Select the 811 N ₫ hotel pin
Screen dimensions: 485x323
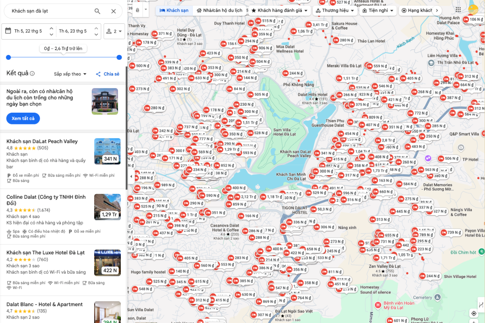pyautogui.click(x=331, y=272)
